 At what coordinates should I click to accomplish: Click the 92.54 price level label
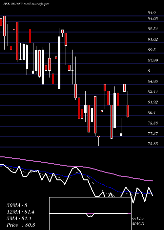tap(153, 29)
